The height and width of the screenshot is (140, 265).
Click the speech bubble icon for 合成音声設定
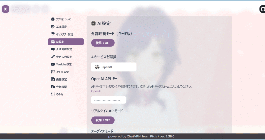pyautogui.click(x=53, y=49)
